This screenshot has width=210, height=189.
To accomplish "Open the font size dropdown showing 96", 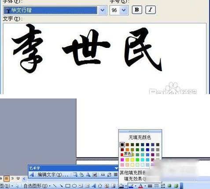I will pos(124,10).
